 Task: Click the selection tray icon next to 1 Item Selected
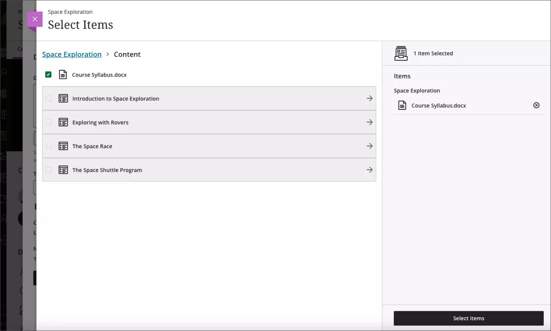(x=401, y=53)
